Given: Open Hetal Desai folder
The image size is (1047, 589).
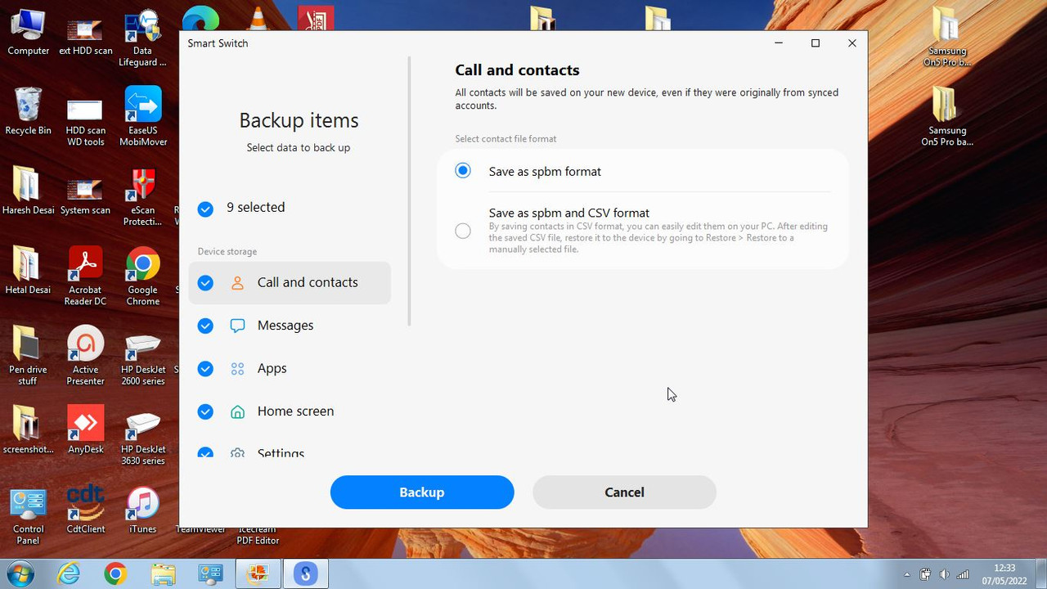Looking at the screenshot, I should (29, 270).
